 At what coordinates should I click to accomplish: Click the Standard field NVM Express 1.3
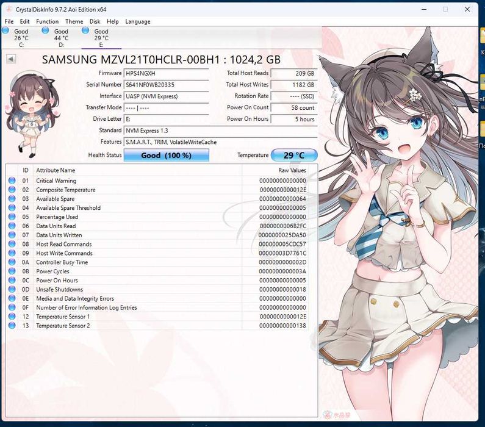(221, 131)
